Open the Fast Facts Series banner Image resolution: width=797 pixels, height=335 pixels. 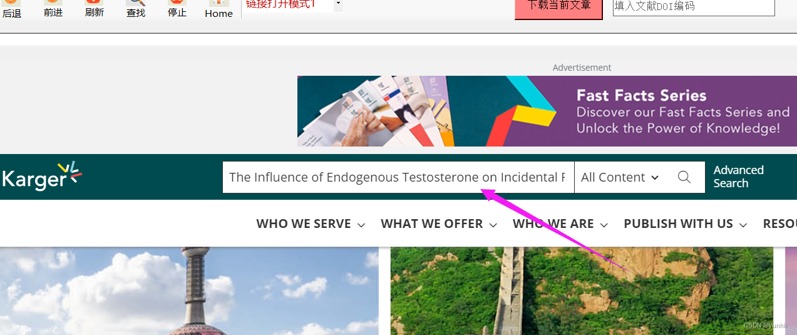[x=547, y=111]
